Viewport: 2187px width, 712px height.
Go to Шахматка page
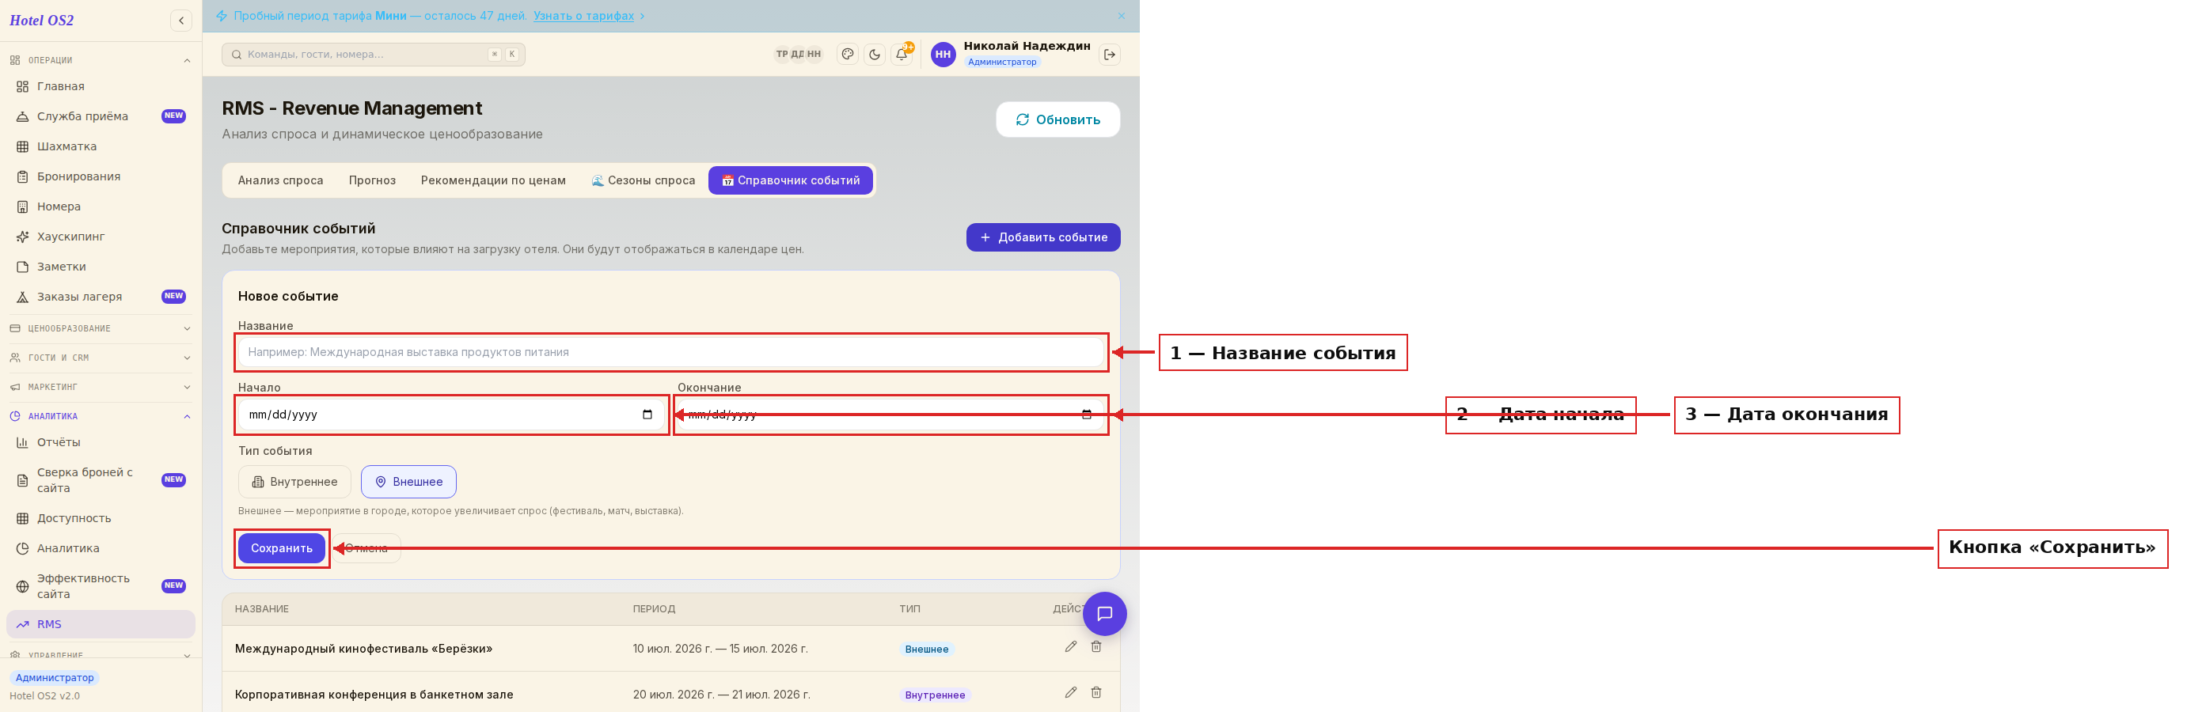coord(101,146)
